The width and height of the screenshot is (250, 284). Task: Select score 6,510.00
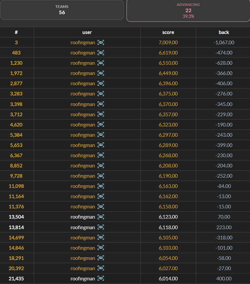168,63
